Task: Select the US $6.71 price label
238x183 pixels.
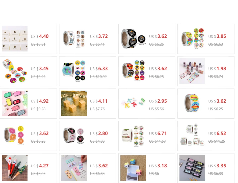Action: tap(158, 133)
